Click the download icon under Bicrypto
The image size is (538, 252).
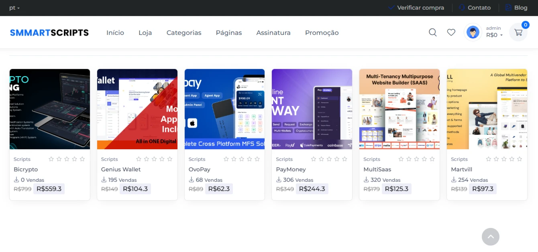click(16, 180)
